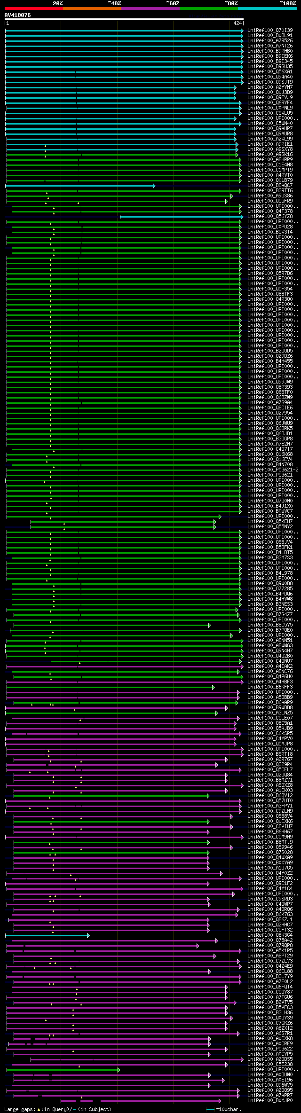Open hit UniRef100_P53622
Viewport: 301px width, 1113px height.
(270, 1049)
